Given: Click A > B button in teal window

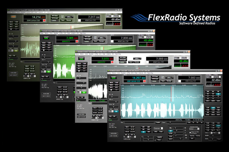Looking at the screenshot, I should 133,127.
